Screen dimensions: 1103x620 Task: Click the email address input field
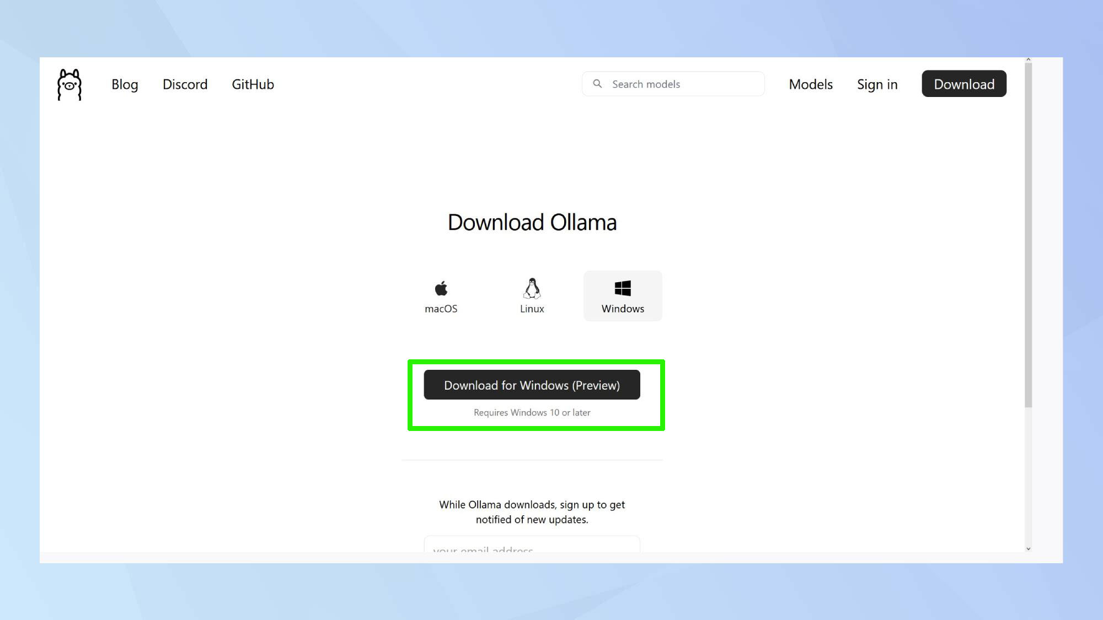click(532, 548)
